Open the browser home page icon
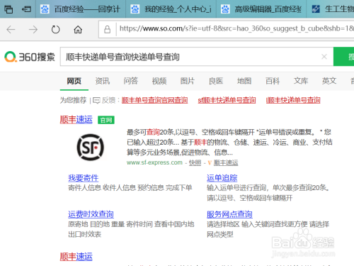The width and height of the screenshot is (354, 266). pos(78,30)
